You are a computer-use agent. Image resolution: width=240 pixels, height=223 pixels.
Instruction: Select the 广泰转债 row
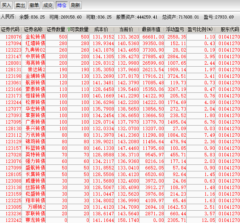120,122
